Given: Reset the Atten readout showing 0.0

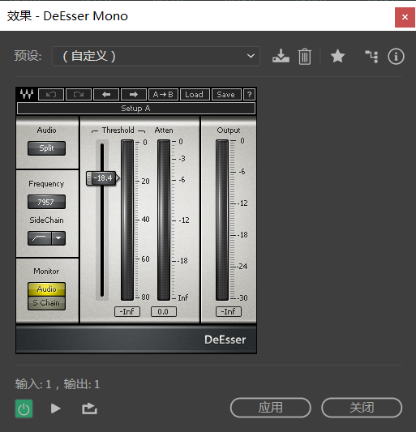Looking at the screenshot, I should 164,311.
